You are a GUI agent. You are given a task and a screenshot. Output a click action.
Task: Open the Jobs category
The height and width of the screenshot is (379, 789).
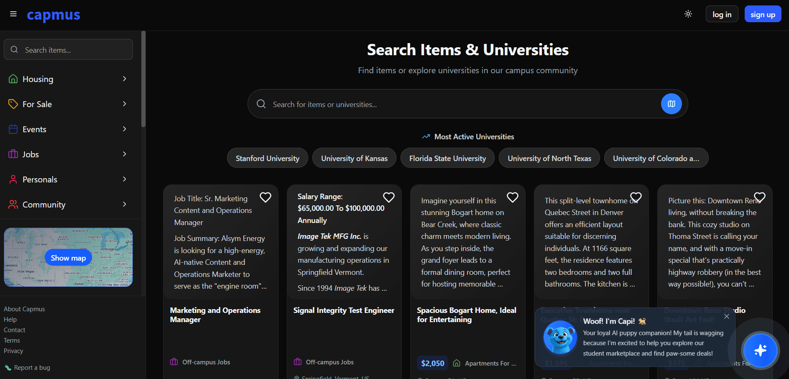coord(68,154)
